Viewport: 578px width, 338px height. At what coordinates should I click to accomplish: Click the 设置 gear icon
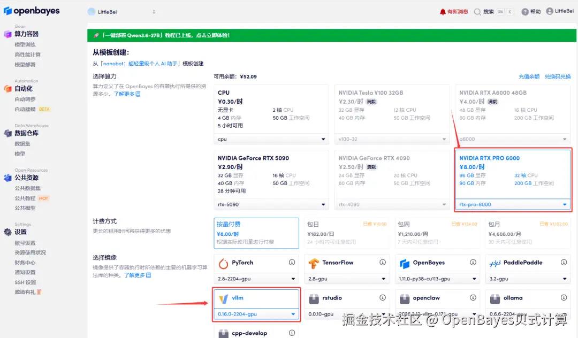(x=7, y=232)
